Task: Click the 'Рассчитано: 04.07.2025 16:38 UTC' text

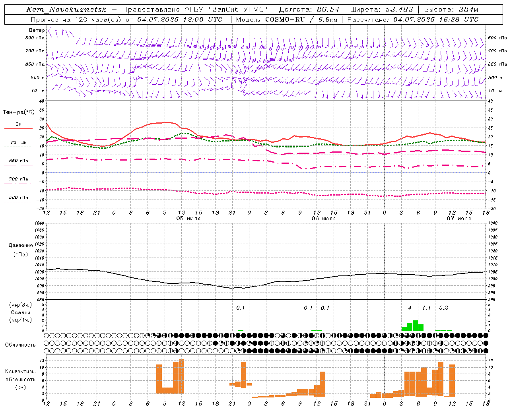Action: 413,19
